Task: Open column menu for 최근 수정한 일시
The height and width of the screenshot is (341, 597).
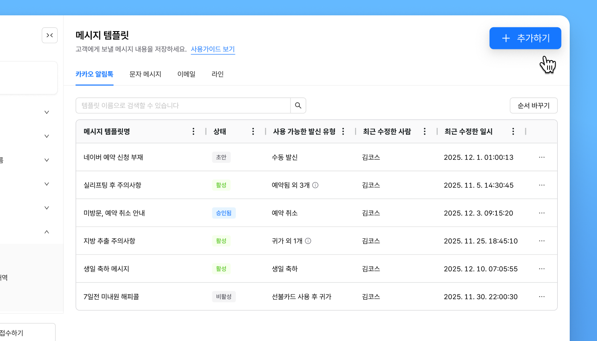Action: point(513,131)
